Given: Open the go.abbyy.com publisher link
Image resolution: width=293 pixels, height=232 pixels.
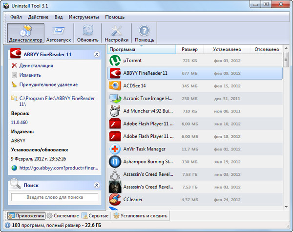Looking at the screenshot, I should click(59, 169).
